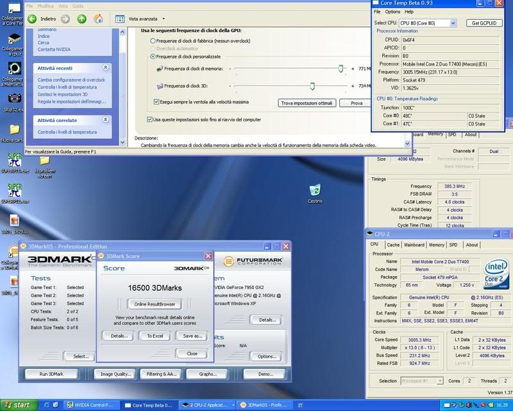This screenshot has height=411, width=513.
Task: Select the Collegamento a cpuz desktop icon
Action: tap(13, 44)
